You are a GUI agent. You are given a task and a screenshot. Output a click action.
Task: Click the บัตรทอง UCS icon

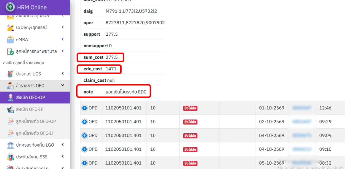tap(11, 74)
